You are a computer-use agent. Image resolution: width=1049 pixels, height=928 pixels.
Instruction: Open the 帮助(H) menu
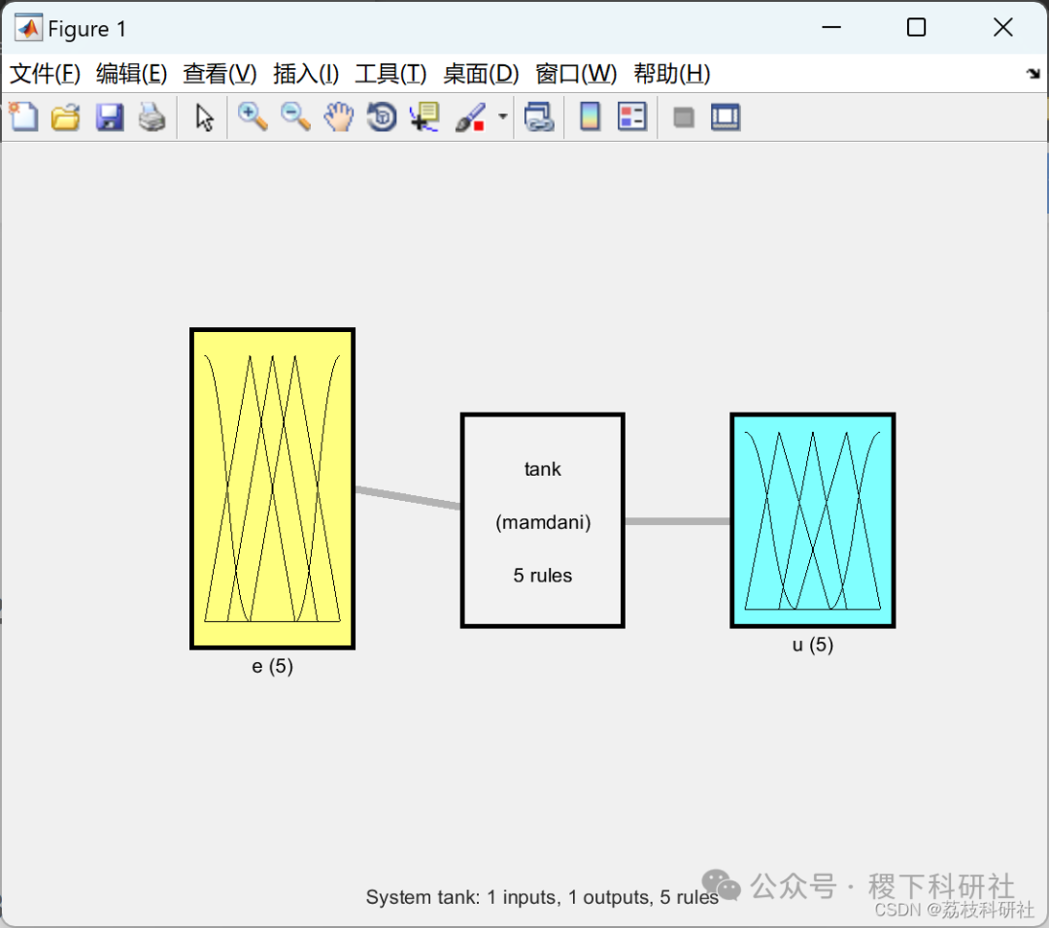click(x=672, y=74)
